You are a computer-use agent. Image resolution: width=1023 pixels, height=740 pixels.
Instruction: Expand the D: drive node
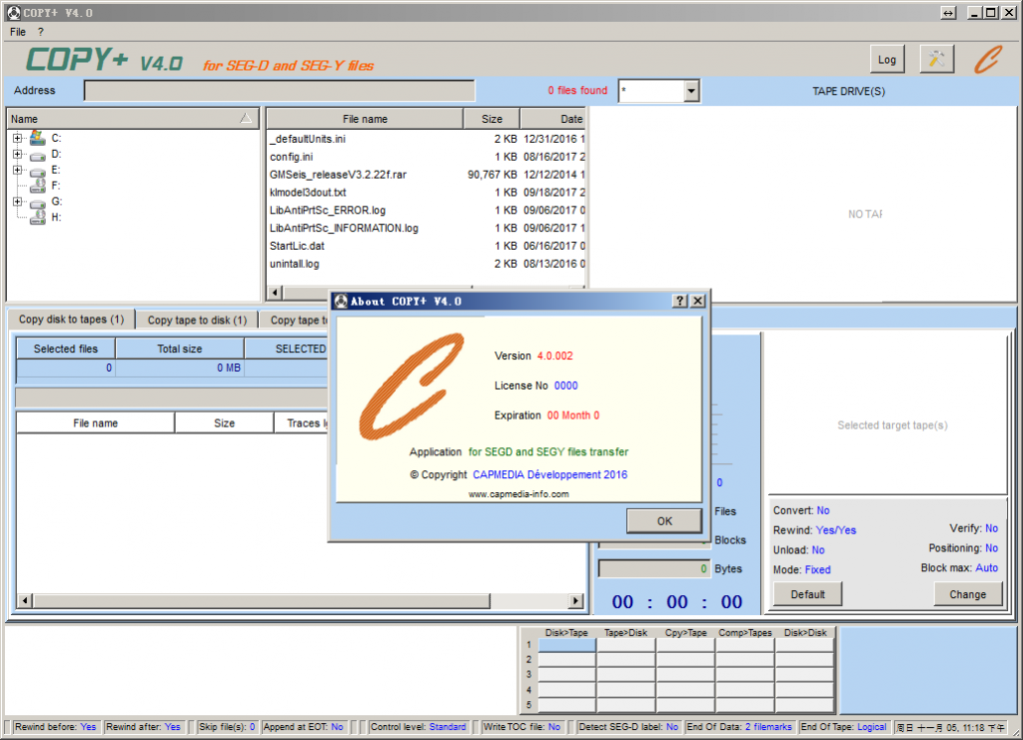pos(18,155)
